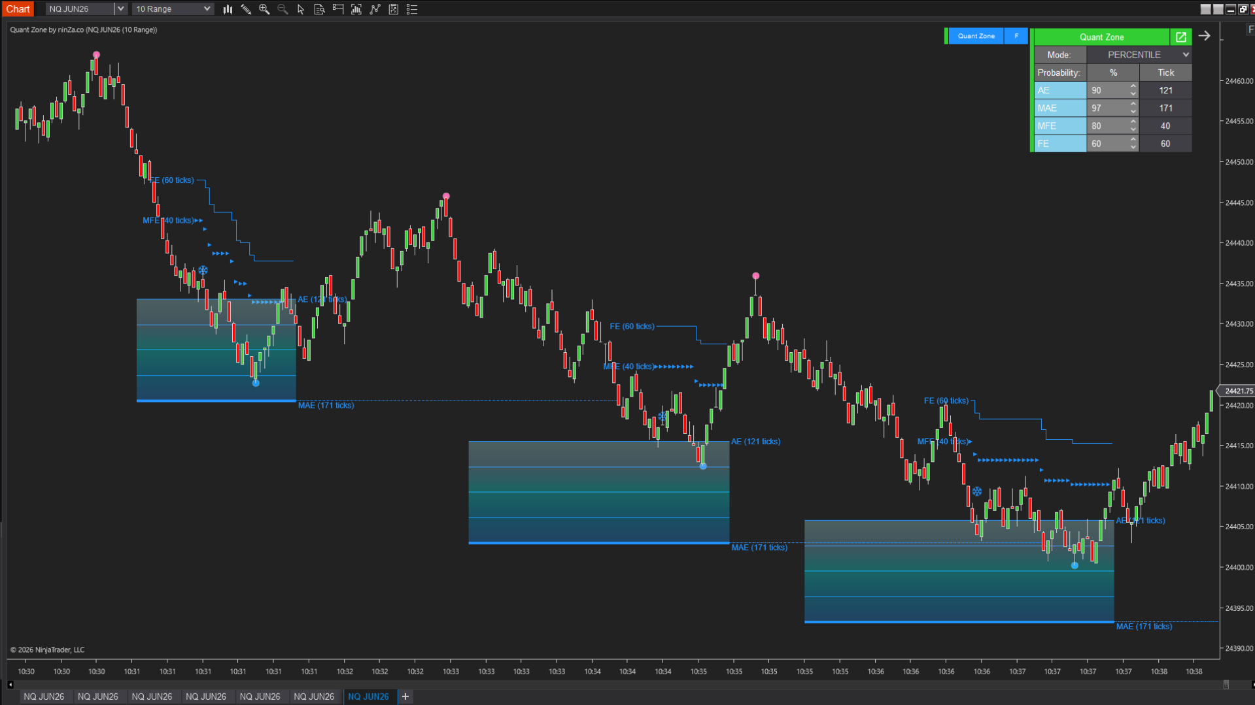Screen dimensions: 1255x705
Task: Select the Drawing Tools pencil icon
Action: coord(246,9)
